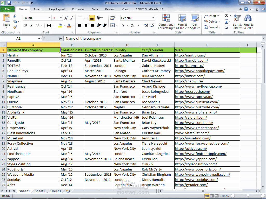The image size is (266, 199).
Task: Adjust the zoom slider handle
Action: pos(248,196)
